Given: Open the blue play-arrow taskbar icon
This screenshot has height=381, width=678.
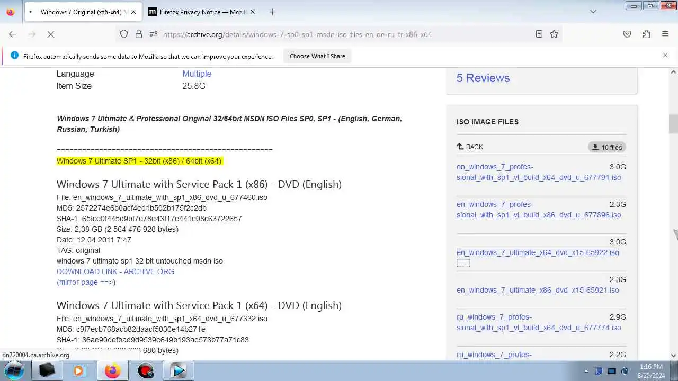Looking at the screenshot, I should coord(179,370).
